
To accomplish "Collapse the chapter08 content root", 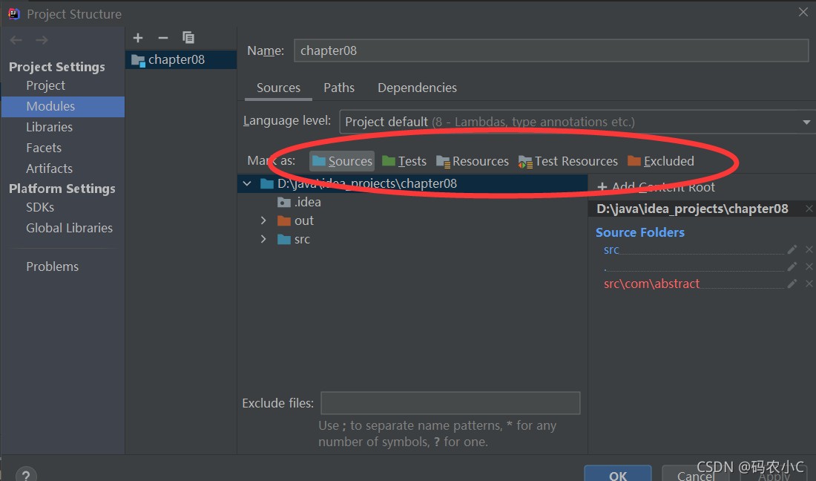I will coord(247,183).
